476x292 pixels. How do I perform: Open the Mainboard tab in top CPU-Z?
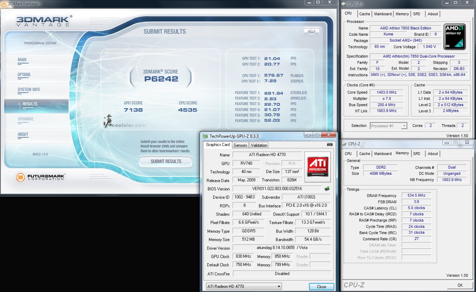click(383, 14)
